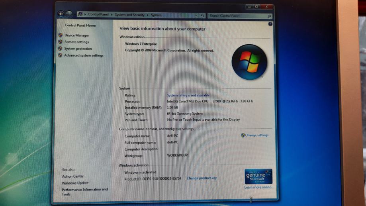Click the shield icon beside Remote settings
This screenshot has width=366, height=206.
(60, 42)
